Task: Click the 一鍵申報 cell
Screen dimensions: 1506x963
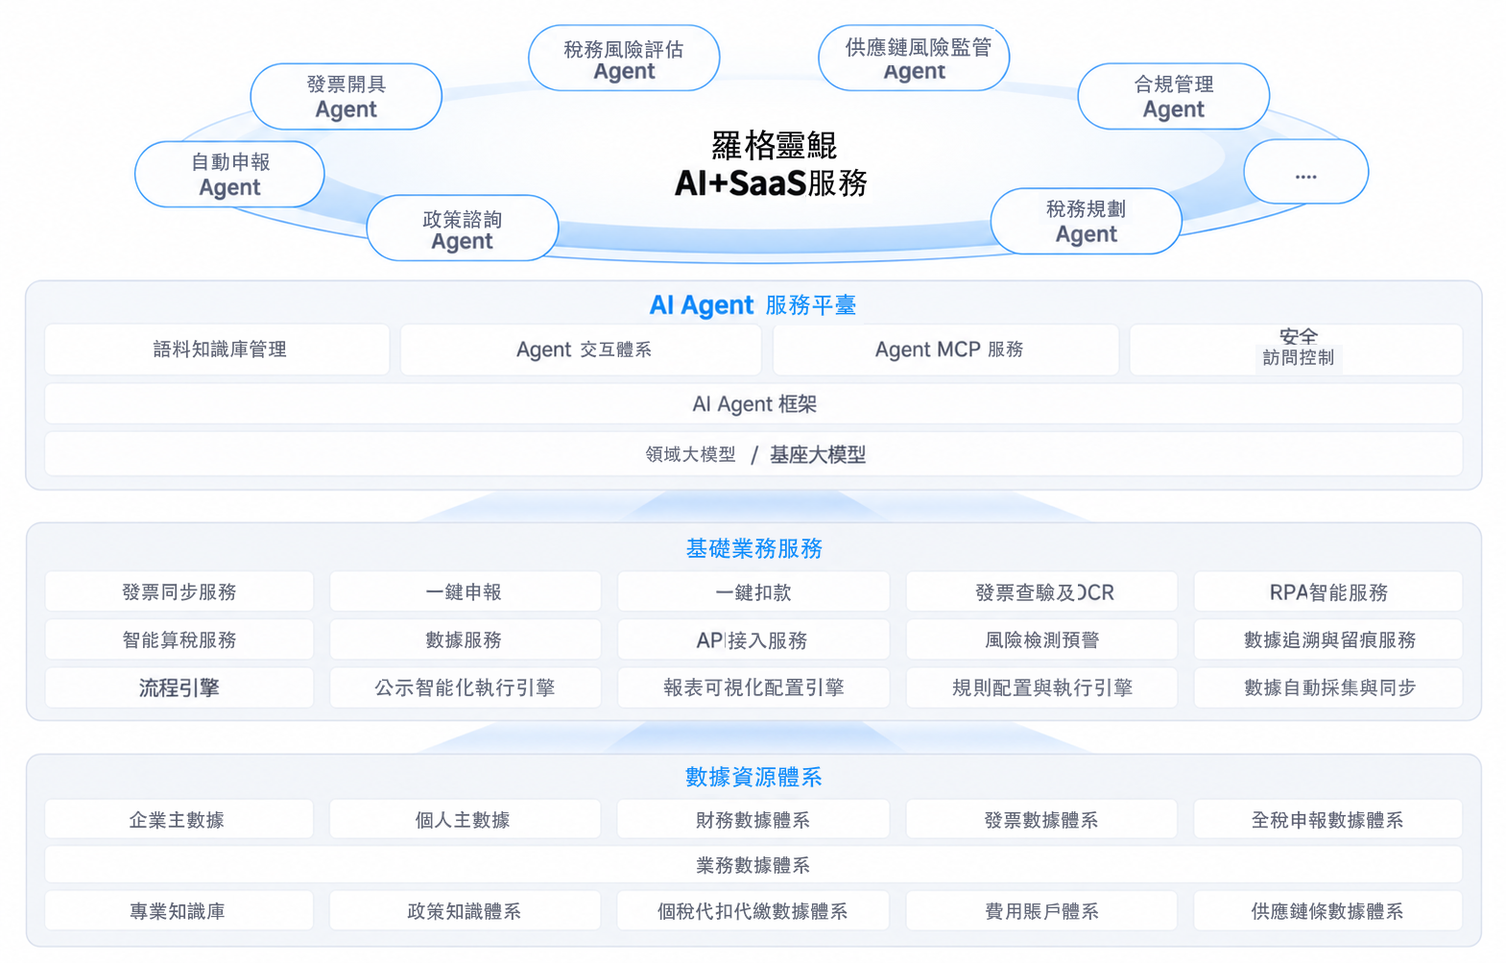Action: coord(466,591)
